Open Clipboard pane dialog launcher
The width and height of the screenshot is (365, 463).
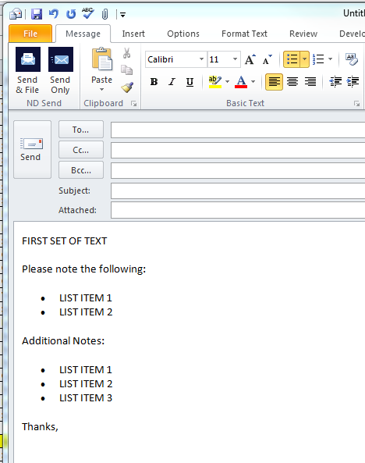[134, 104]
